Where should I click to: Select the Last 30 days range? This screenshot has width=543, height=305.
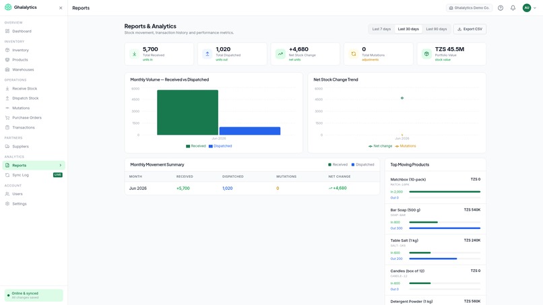(408, 29)
